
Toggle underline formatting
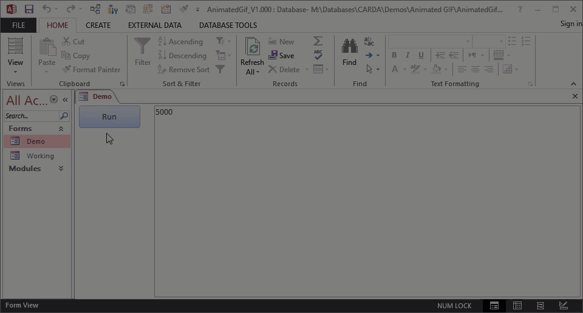click(421, 55)
